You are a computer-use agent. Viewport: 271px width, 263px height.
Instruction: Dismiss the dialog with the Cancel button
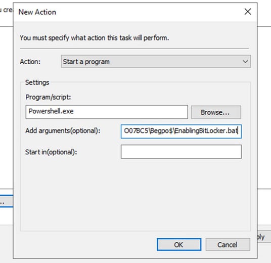tap(228, 244)
